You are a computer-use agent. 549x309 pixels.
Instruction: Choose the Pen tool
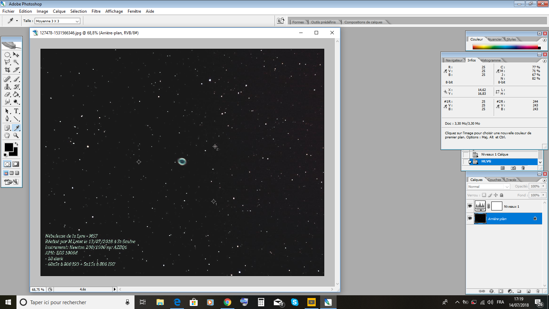coord(7,118)
